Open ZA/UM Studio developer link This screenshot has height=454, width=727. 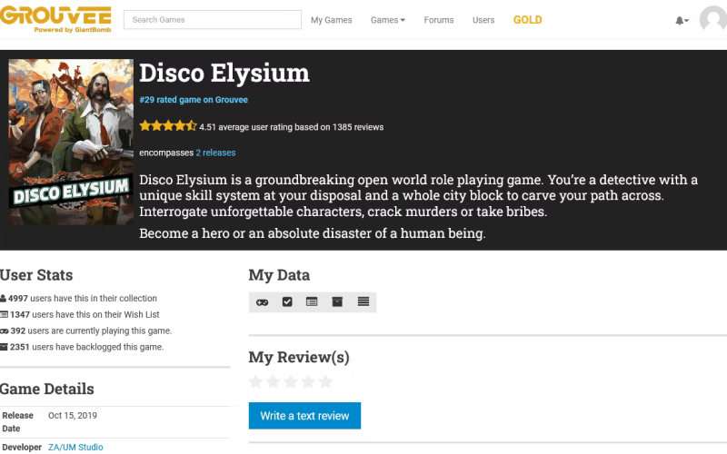click(x=75, y=447)
